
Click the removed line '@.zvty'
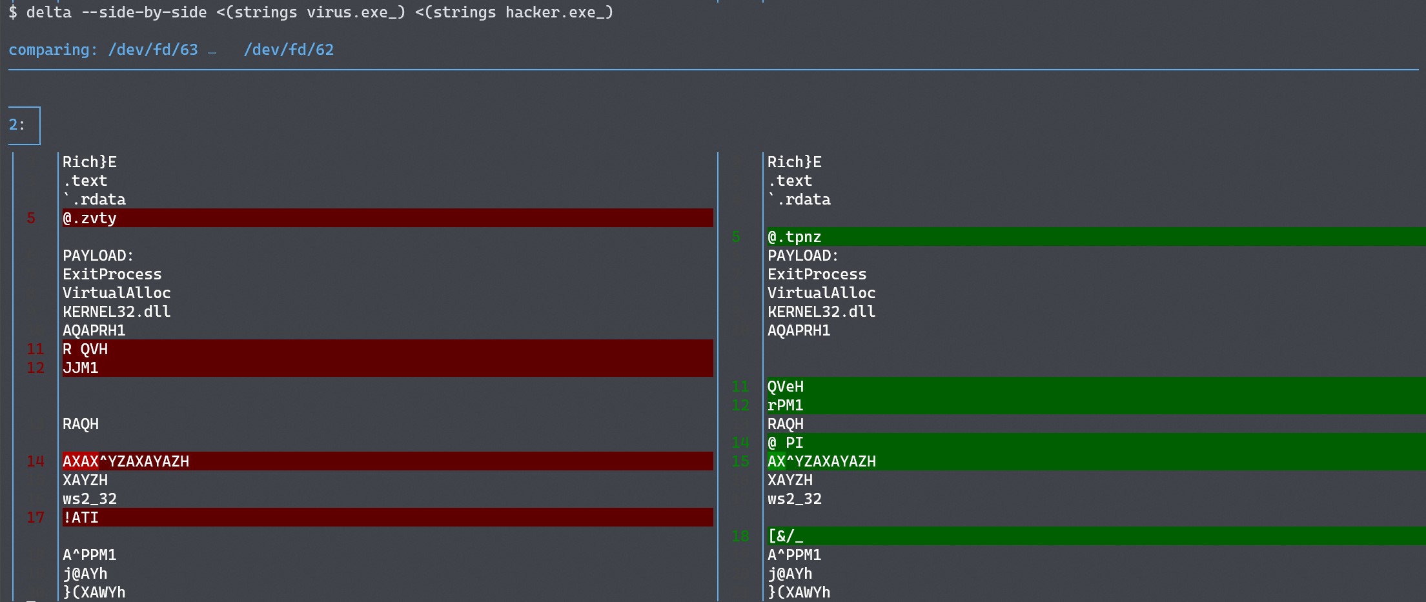[x=387, y=218]
